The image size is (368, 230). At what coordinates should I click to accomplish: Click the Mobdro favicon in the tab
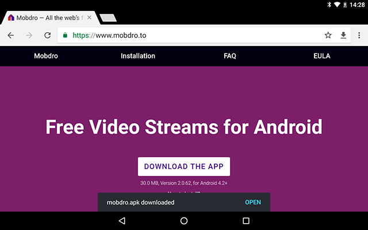tap(11, 18)
